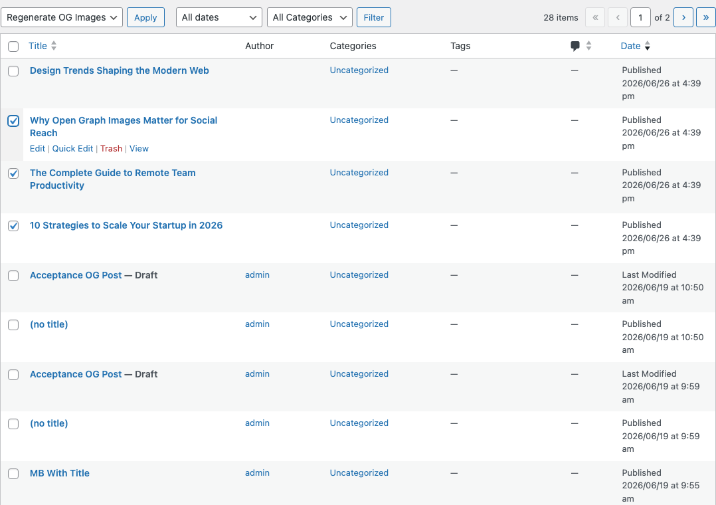Image resolution: width=716 pixels, height=505 pixels.
Task: Click admin author of Acceptance OG Post modified 9:59 am
Action: coord(257,374)
